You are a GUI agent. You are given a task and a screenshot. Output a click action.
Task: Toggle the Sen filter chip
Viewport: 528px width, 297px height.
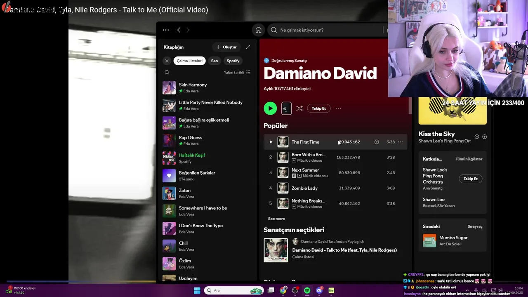click(214, 61)
